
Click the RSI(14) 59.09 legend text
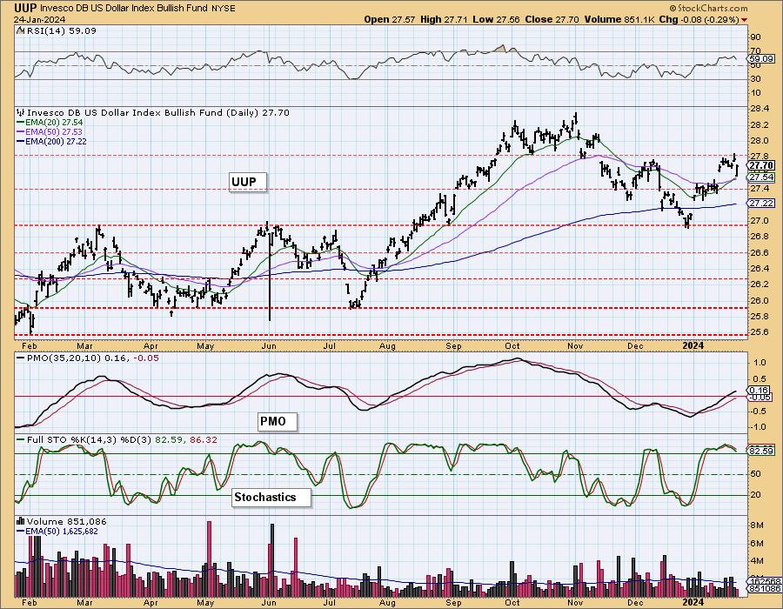[x=60, y=31]
